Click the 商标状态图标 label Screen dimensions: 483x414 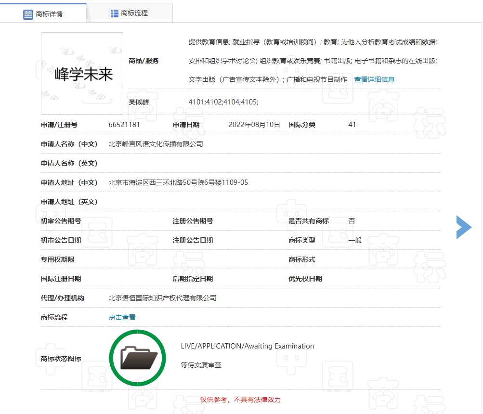point(61,359)
